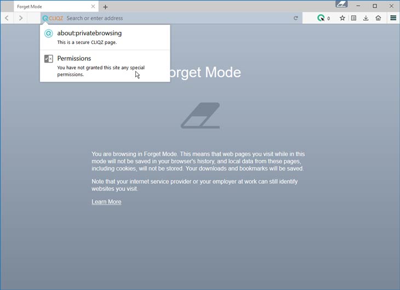Open the downloads arrow icon
400x290 pixels.
pos(366,18)
